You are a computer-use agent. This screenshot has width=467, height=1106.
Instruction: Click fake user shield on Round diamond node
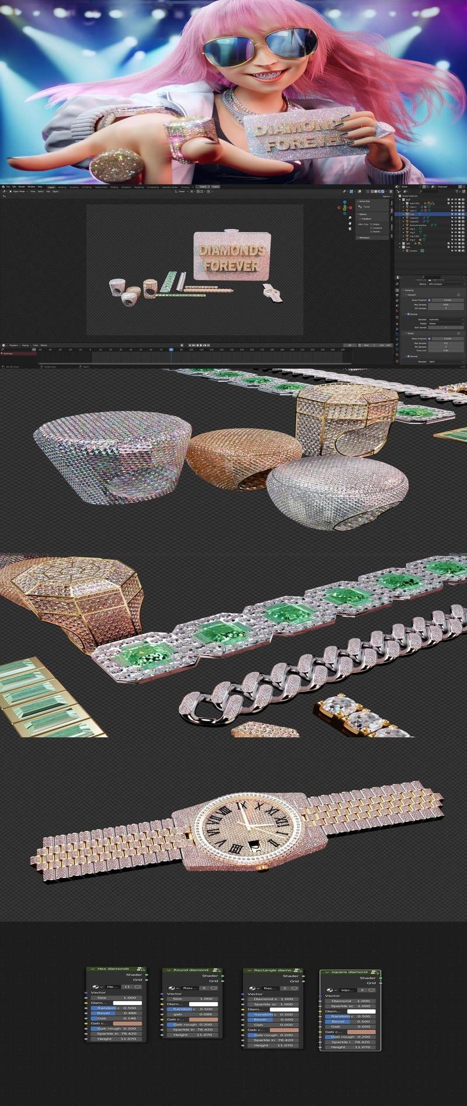[214, 989]
